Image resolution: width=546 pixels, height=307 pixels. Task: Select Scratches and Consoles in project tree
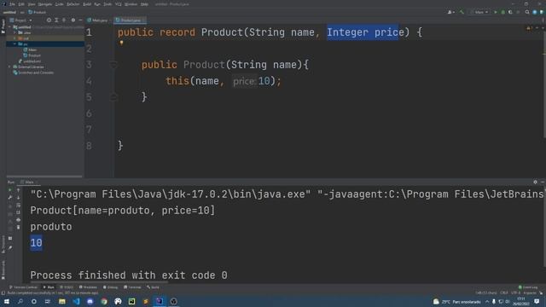coord(33,72)
